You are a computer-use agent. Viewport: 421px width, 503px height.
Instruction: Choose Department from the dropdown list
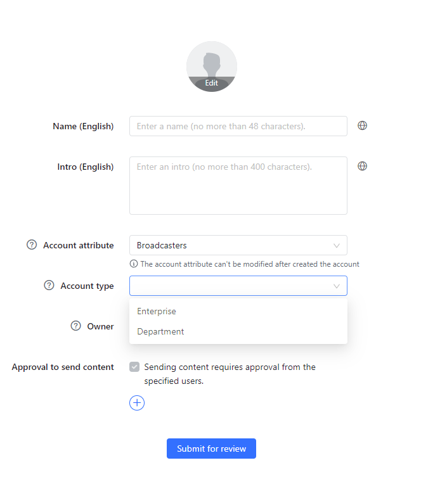coord(160,331)
